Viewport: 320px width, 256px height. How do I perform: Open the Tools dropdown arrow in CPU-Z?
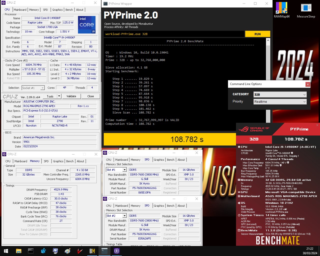point(59,96)
